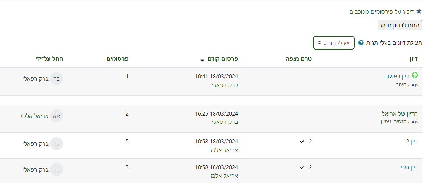Open the דיון שני discussion link

[409, 167]
